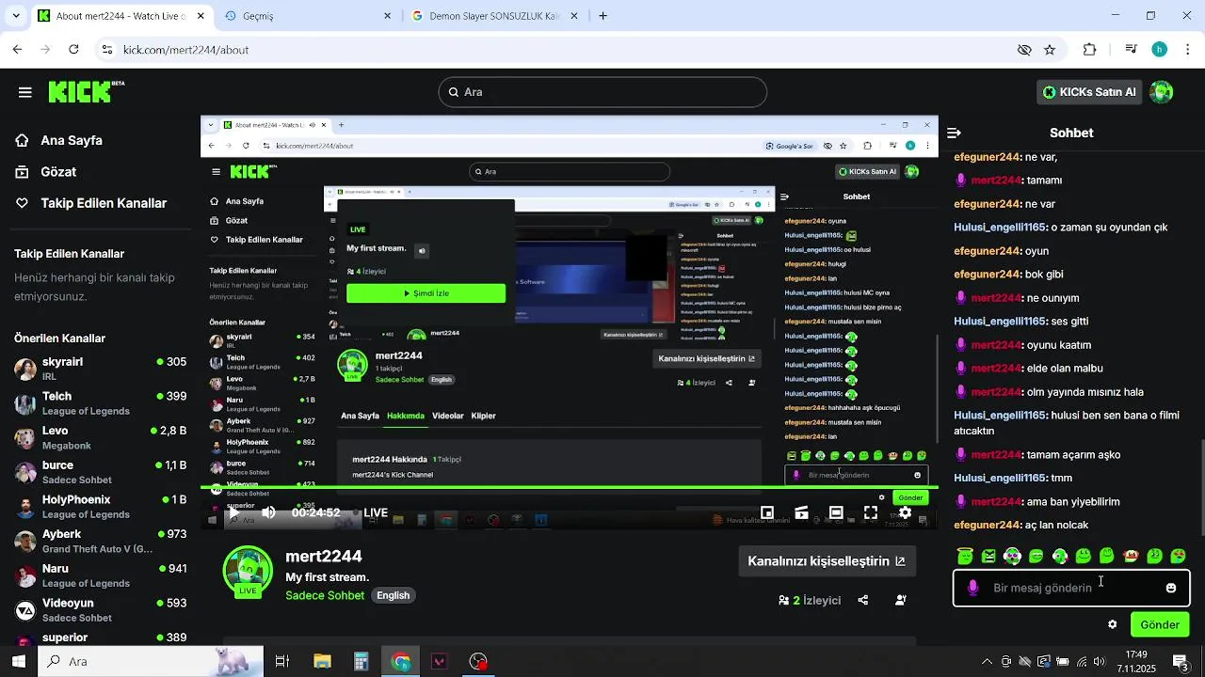Viewport: 1205px width, 677px height.
Task: Insert the red-faced emote
Action: pyautogui.click(x=1131, y=556)
